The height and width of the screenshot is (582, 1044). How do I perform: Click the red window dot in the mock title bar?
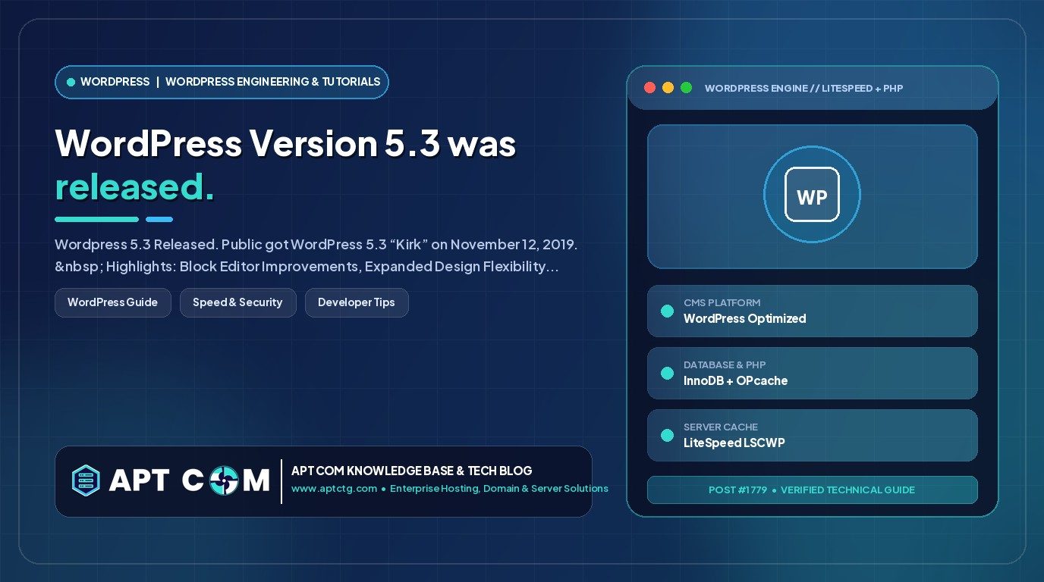point(649,88)
